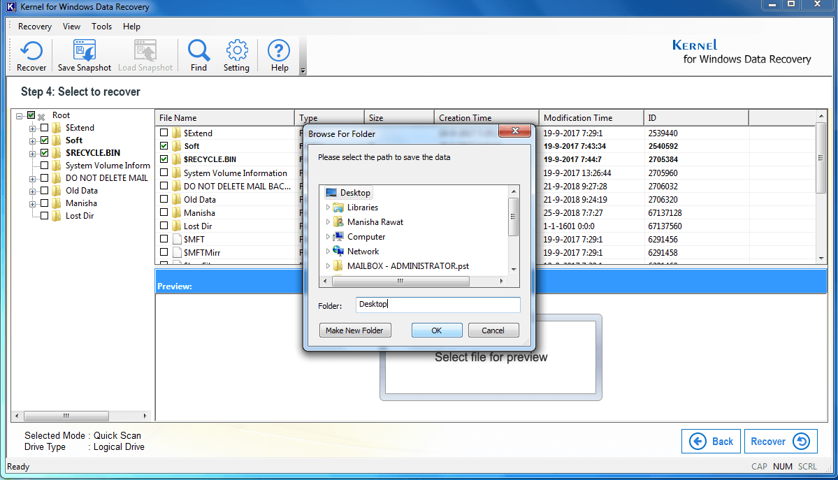Screen dimensions: 838x480
Task: Click the Back button
Action: (711, 442)
